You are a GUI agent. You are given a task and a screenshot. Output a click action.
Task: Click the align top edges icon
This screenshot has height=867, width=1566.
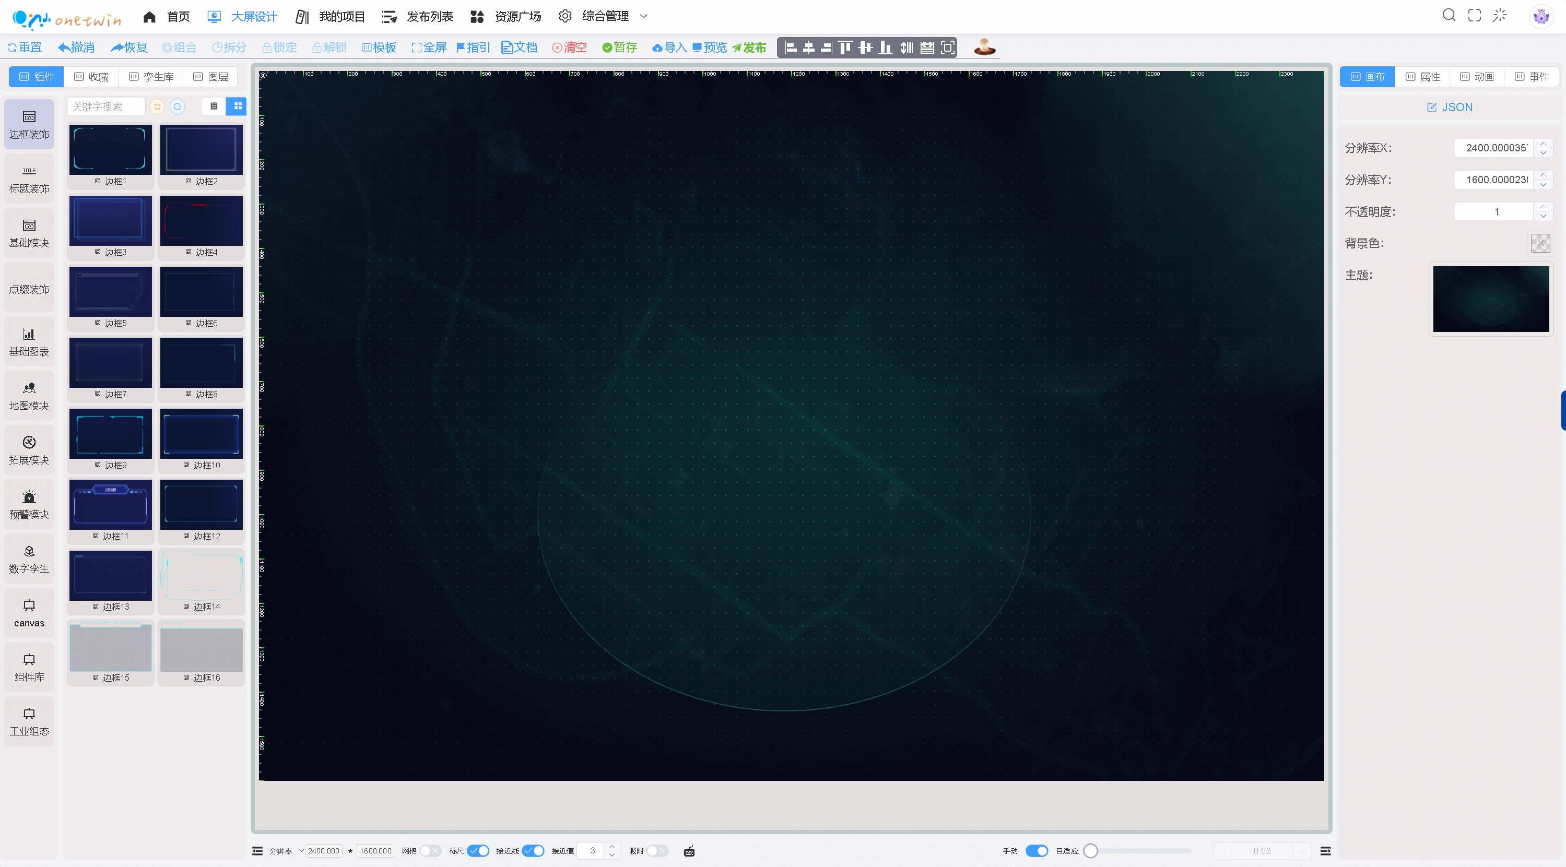pos(845,47)
